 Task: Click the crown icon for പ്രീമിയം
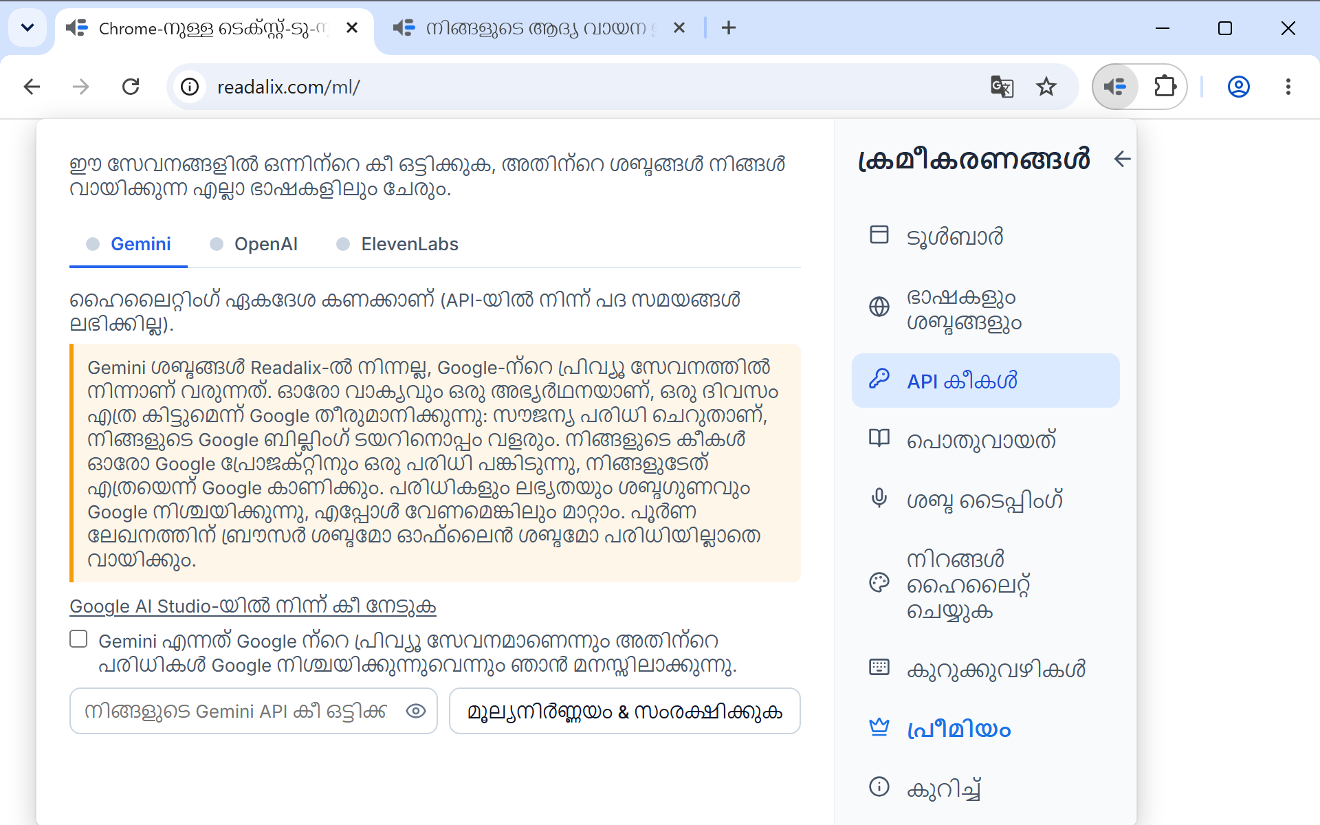point(879,727)
